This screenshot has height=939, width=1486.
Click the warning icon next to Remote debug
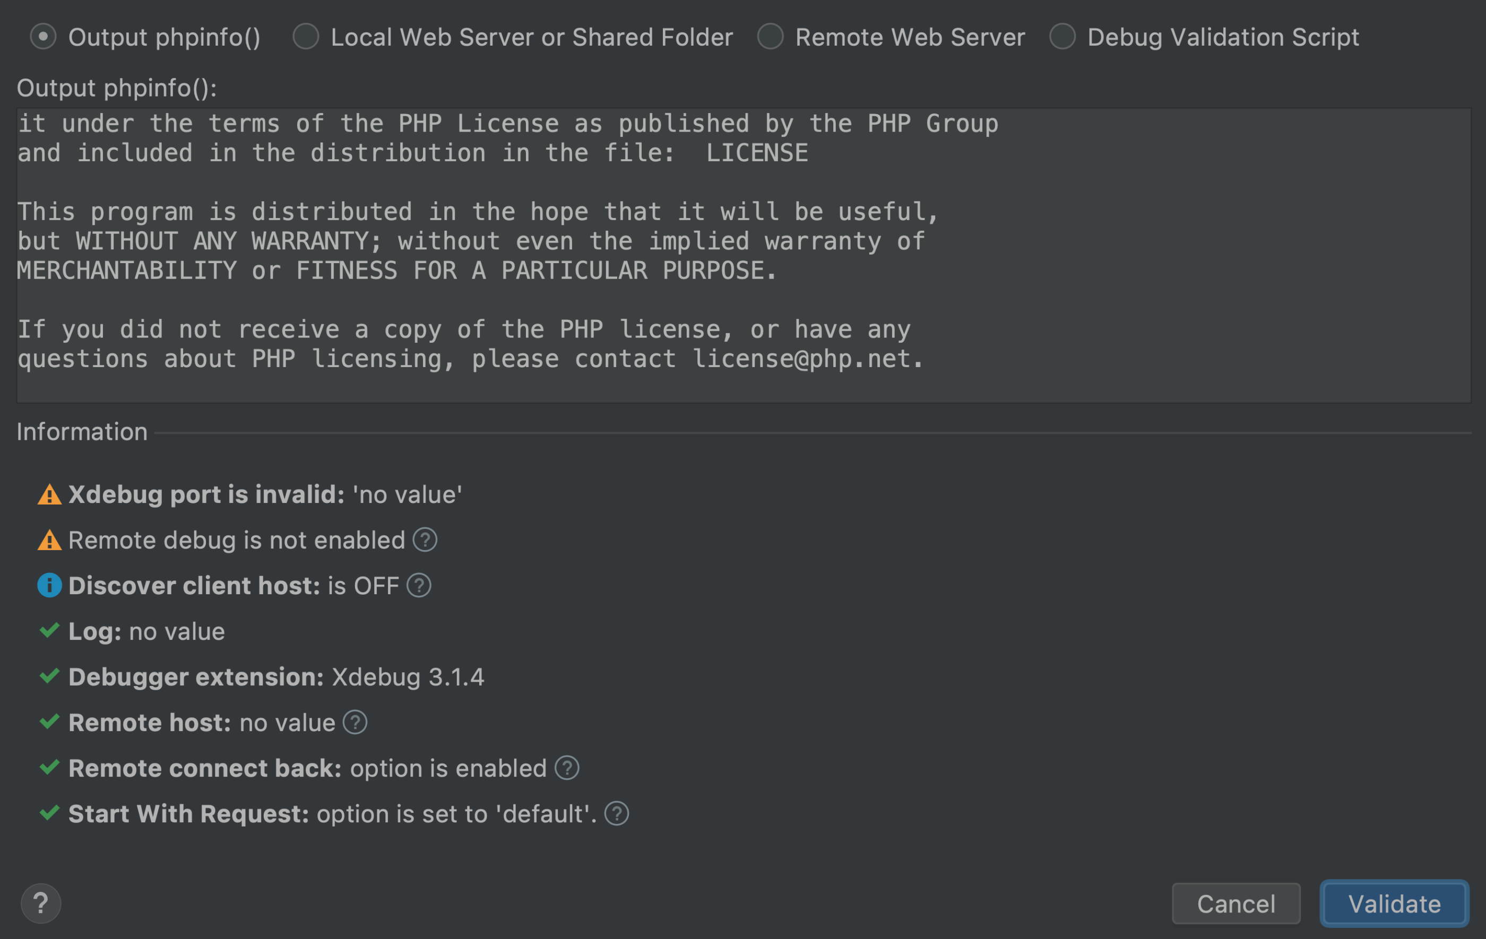click(49, 541)
